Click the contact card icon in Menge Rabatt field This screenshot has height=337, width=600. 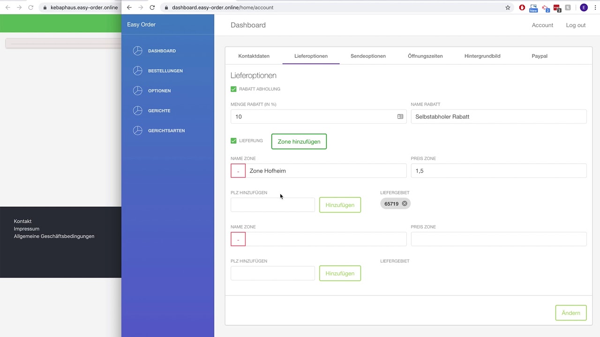400,117
